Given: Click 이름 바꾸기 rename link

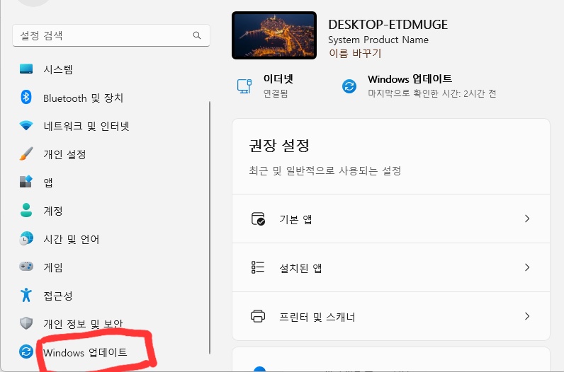Looking at the screenshot, I should coord(355,53).
